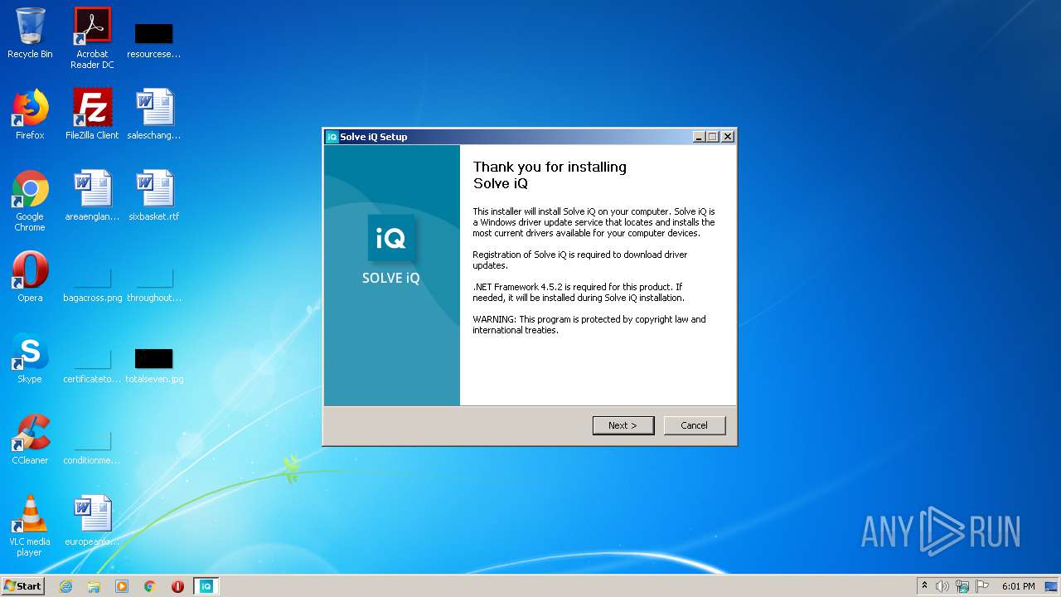Click the Registration of Solve iQ paragraph
Screen dimensions: 1061x597
point(580,260)
